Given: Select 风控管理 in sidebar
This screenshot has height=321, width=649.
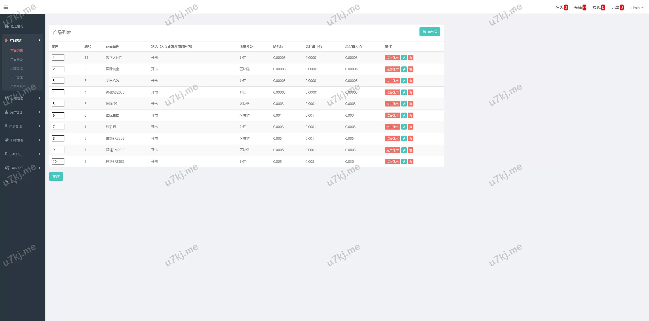Looking at the screenshot, I should [16, 68].
